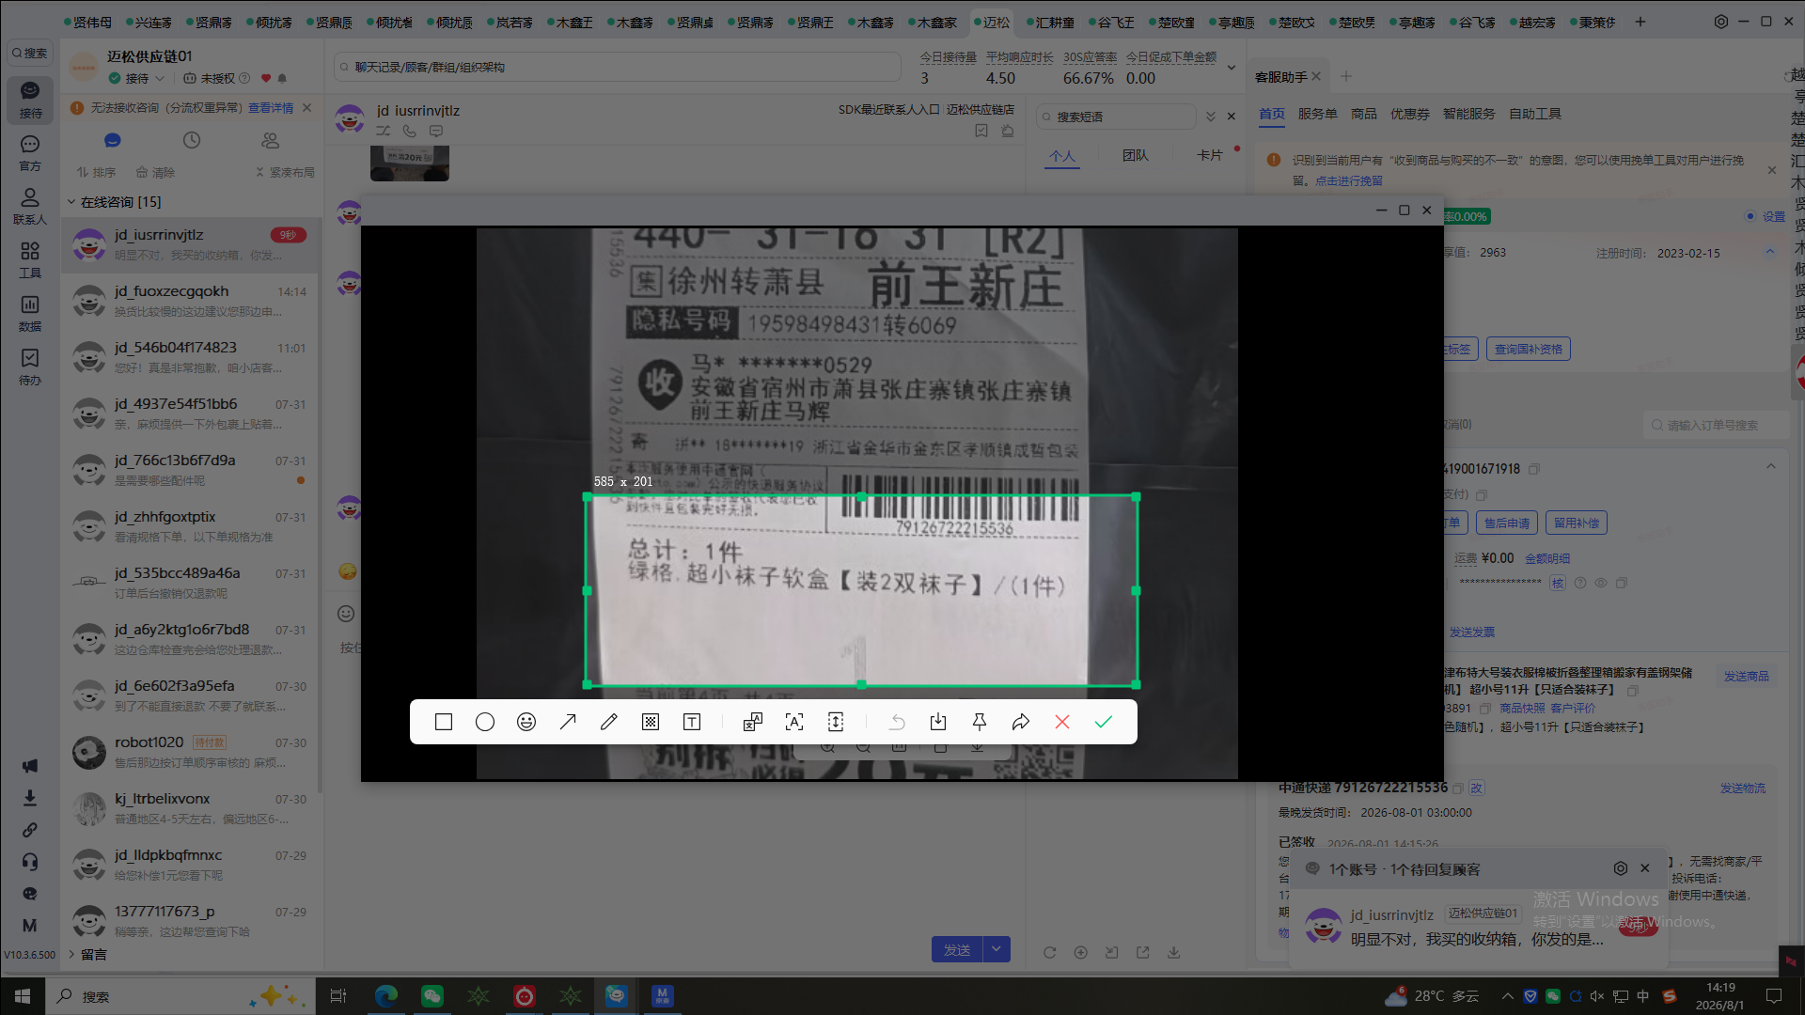Undo the last screenshot annotation
1805x1015 pixels.
tap(897, 722)
